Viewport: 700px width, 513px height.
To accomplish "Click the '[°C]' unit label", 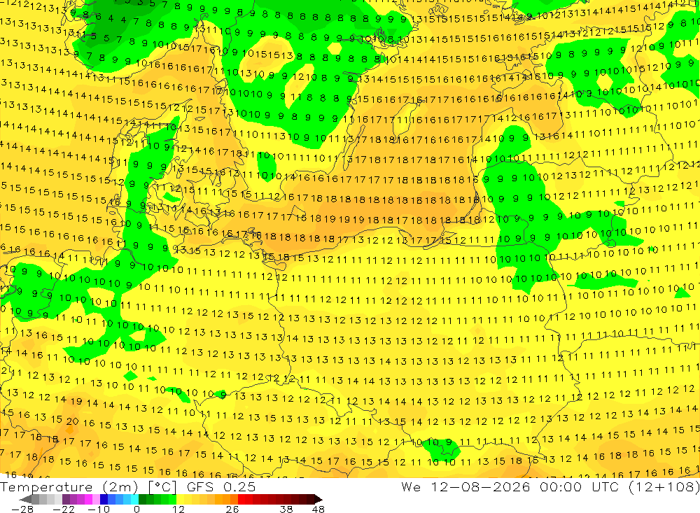I will 162,487.
